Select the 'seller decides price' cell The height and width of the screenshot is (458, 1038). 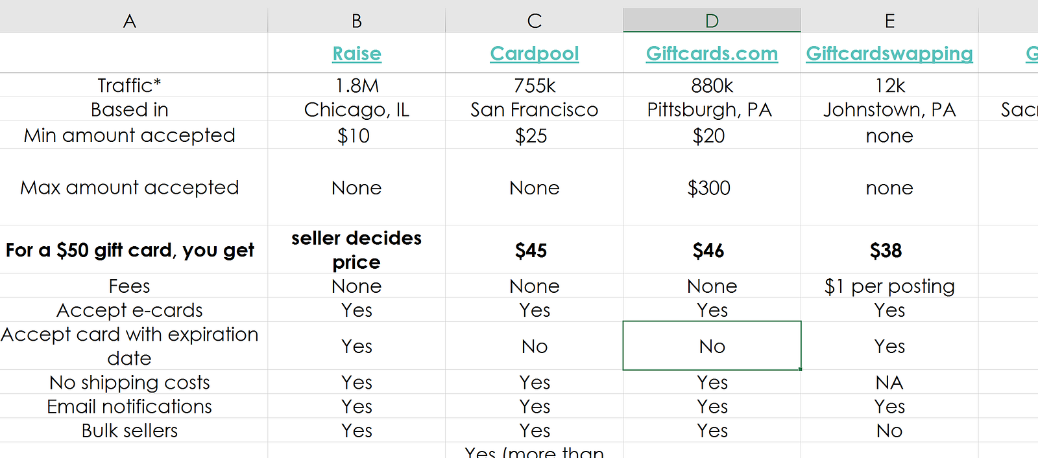(357, 249)
